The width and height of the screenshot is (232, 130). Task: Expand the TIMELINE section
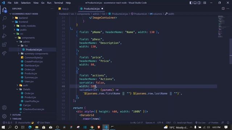point(17,119)
